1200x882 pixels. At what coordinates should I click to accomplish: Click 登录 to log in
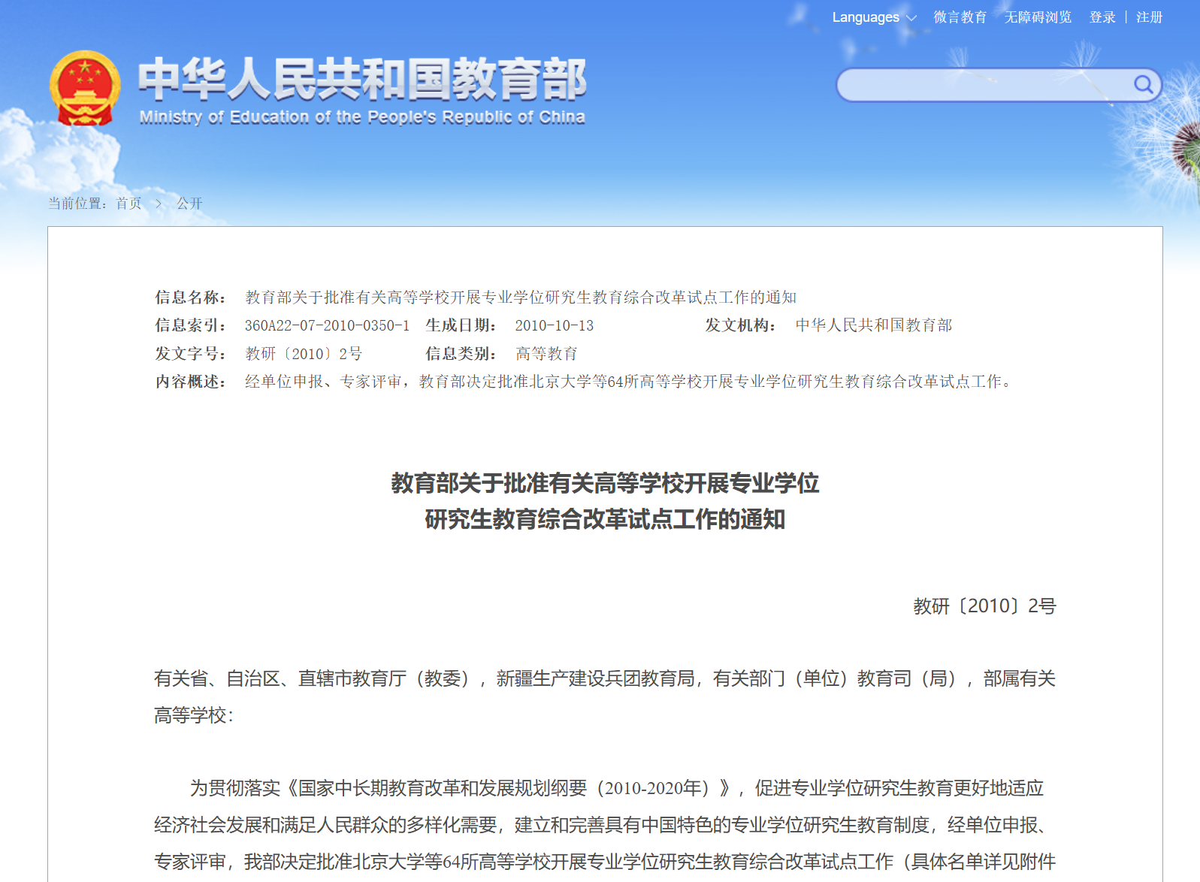pos(1102,17)
